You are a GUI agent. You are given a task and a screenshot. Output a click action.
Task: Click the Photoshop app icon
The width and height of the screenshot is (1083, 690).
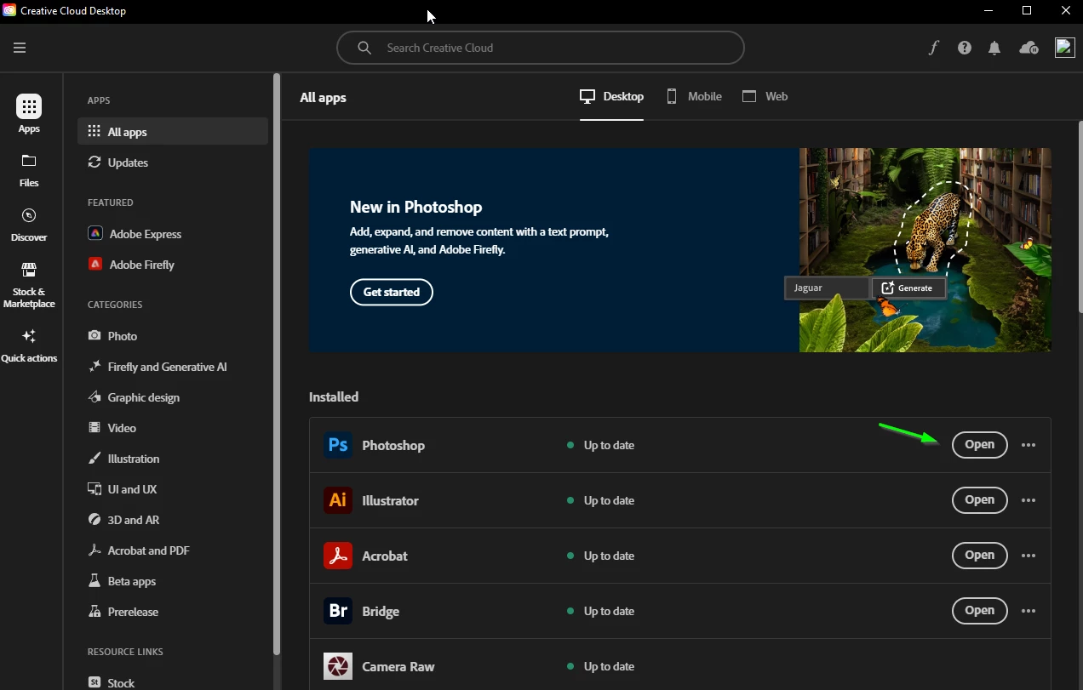tap(338, 445)
